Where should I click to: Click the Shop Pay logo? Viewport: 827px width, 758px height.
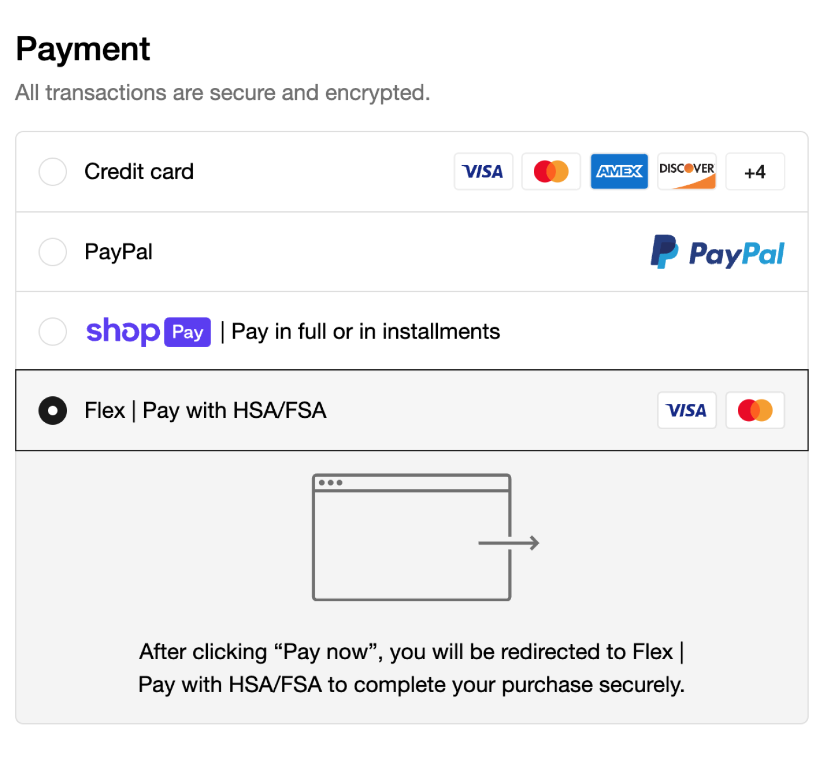click(x=148, y=331)
